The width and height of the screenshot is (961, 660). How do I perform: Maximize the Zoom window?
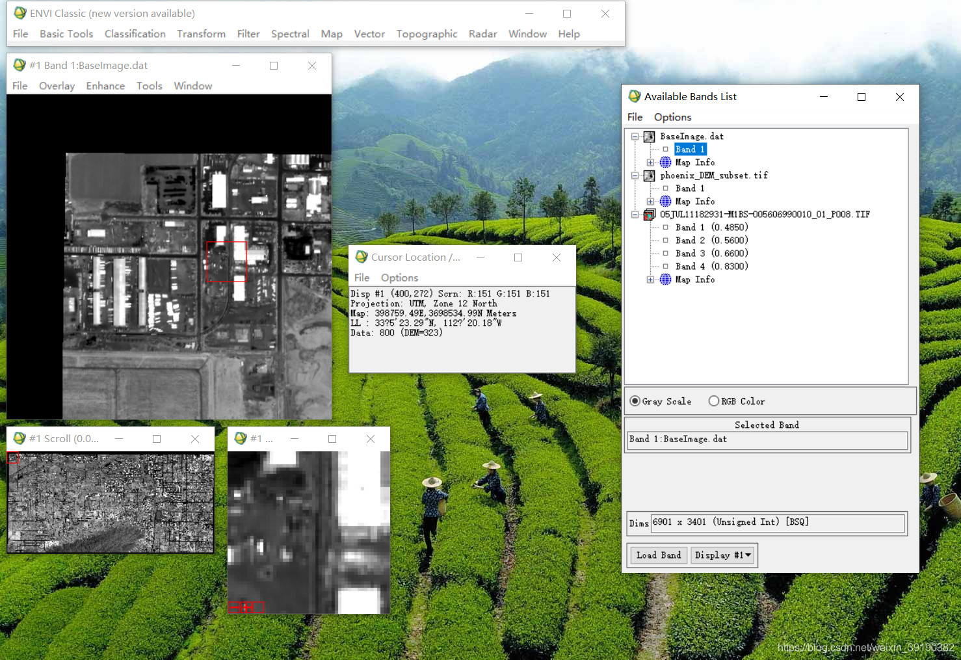[x=332, y=439]
